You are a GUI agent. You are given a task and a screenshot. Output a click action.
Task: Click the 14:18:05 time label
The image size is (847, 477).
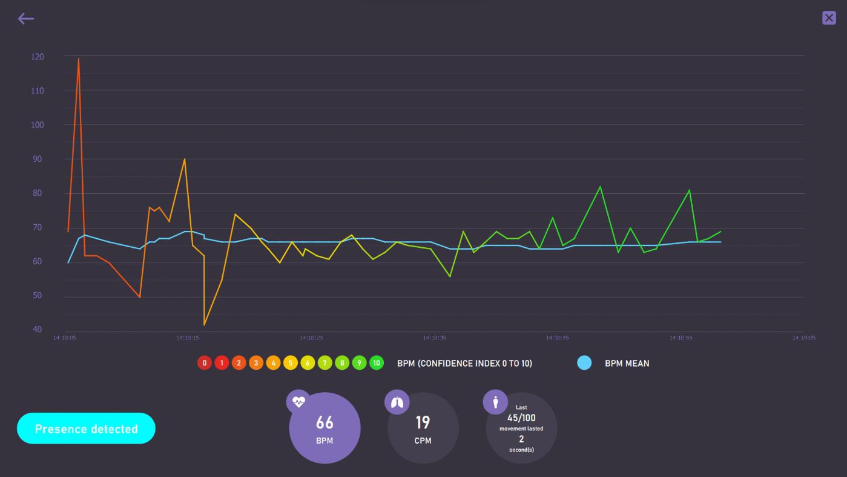[x=65, y=338]
